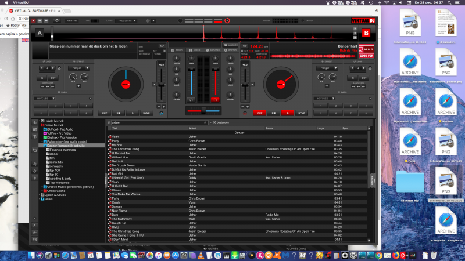Image resolution: width=465 pixels, height=261 pixels.
Task: Expand Groove Music (persoonlijk gebruik) node
Action: 42,187
